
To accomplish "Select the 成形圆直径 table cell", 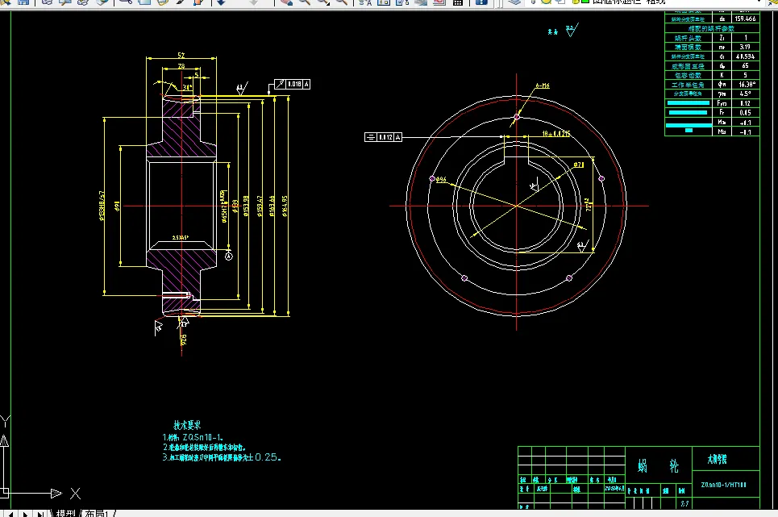I will 689,66.
